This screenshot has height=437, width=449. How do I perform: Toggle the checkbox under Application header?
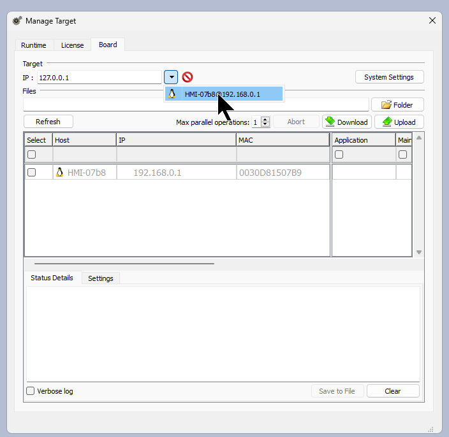[339, 154]
